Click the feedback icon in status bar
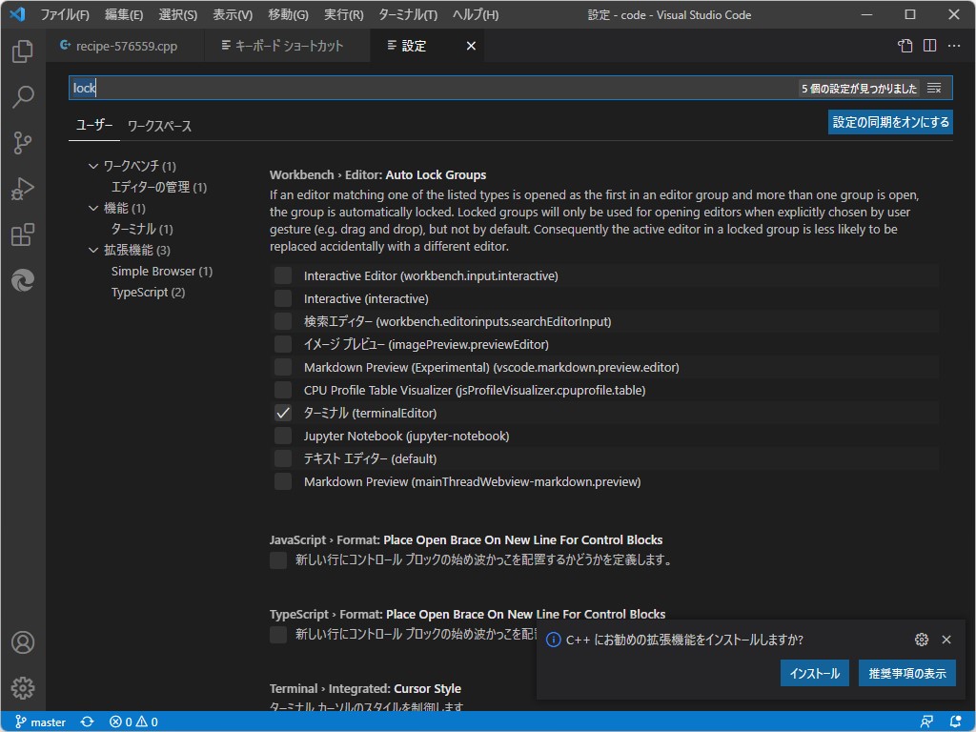976x732 pixels. click(926, 722)
